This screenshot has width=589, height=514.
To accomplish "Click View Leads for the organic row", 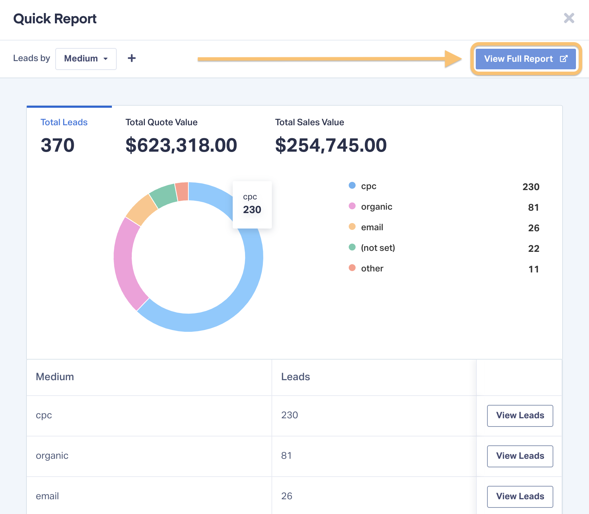I will pyautogui.click(x=520, y=456).
